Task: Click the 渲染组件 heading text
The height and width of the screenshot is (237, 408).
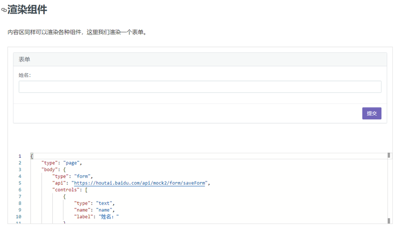Action: (x=27, y=9)
